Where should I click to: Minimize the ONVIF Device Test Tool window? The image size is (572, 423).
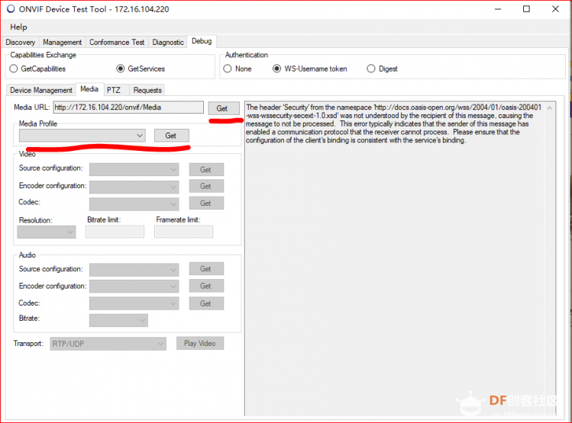pyautogui.click(x=498, y=9)
